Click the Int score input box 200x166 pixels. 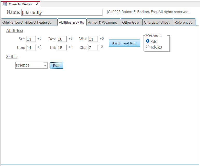click(62, 48)
